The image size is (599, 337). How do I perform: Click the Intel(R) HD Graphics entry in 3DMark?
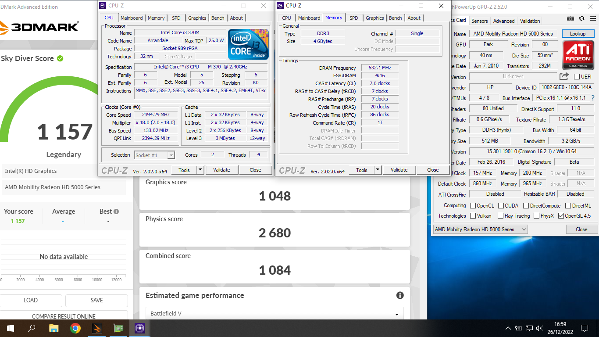click(x=64, y=171)
